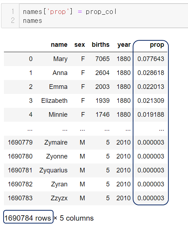Select the 'Elizabeth' name cell
This screenshot has width=188, height=226.
click(54, 101)
